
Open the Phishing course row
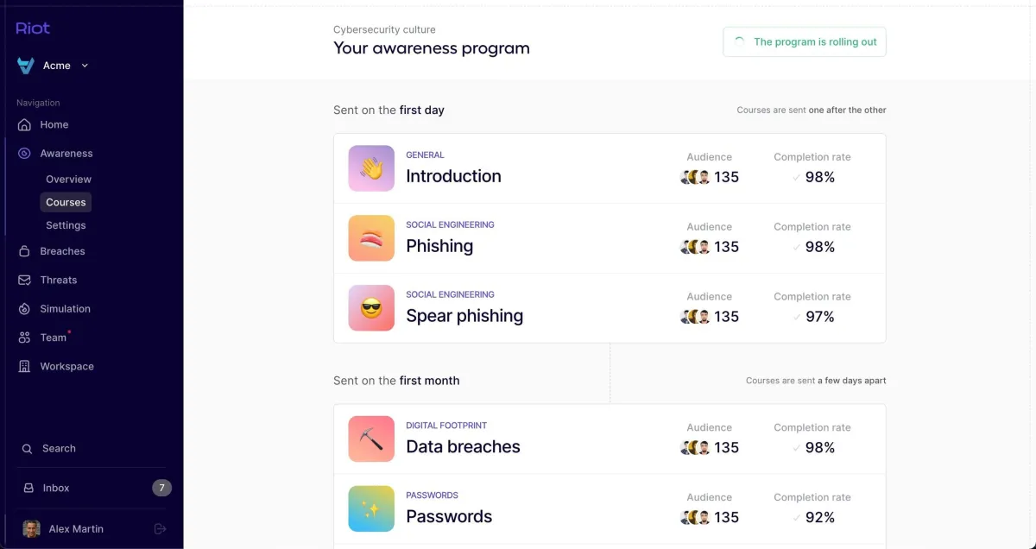coord(609,238)
